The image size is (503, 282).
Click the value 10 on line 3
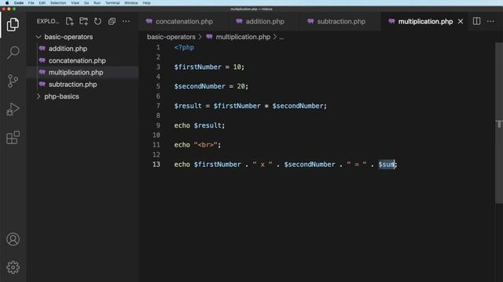coord(237,67)
